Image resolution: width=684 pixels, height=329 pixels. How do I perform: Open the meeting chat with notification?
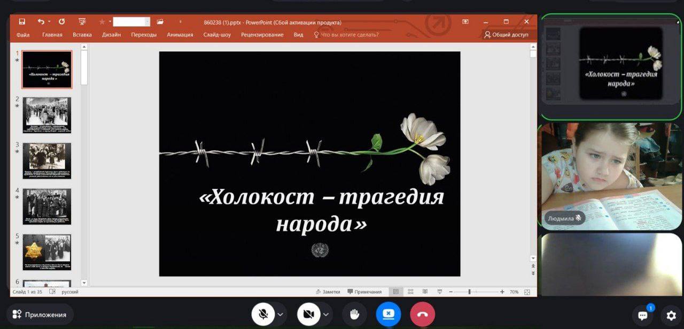pos(643,315)
